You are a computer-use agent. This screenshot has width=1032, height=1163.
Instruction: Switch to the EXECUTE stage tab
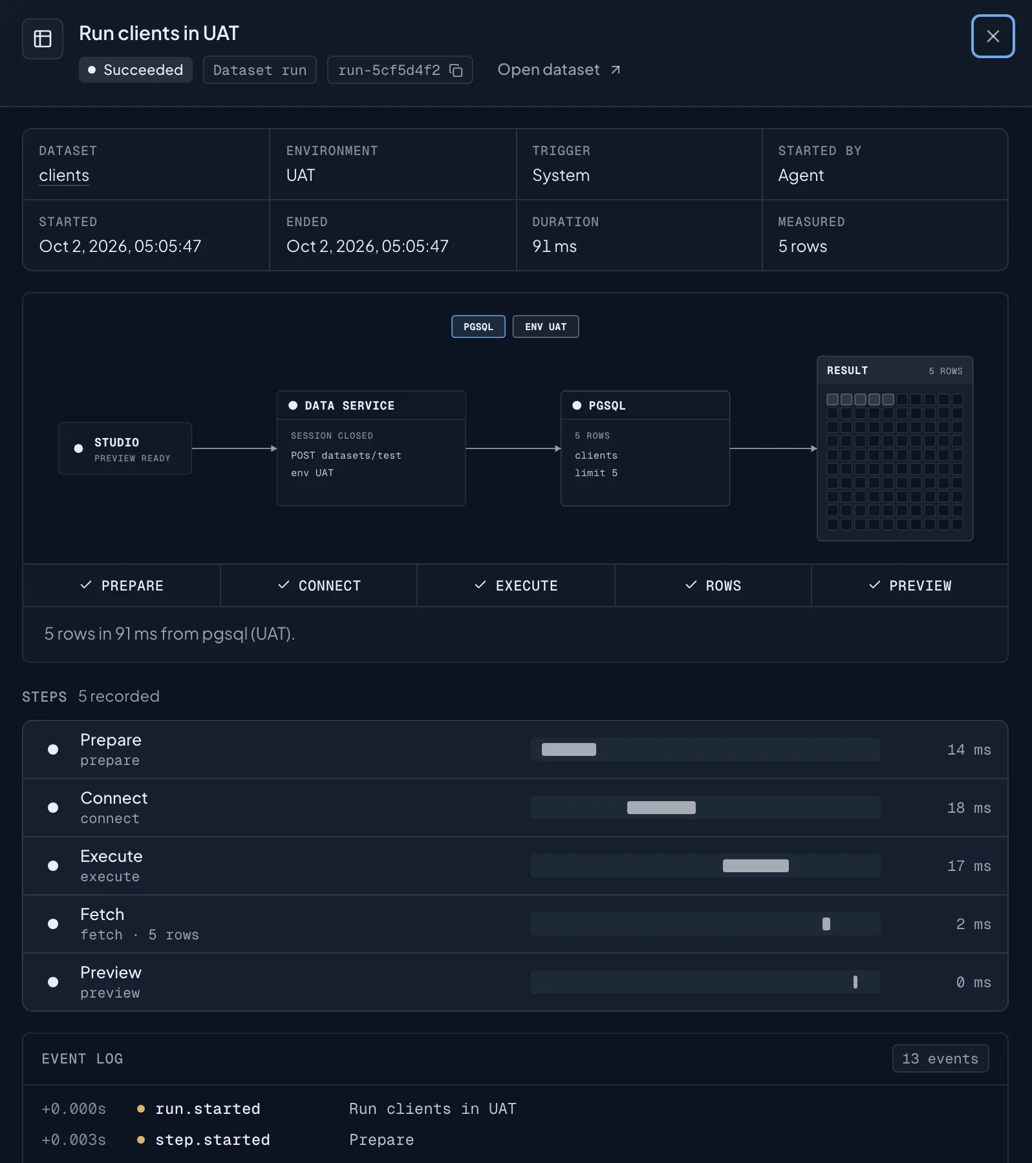pyautogui.click(x=516, y=585)
